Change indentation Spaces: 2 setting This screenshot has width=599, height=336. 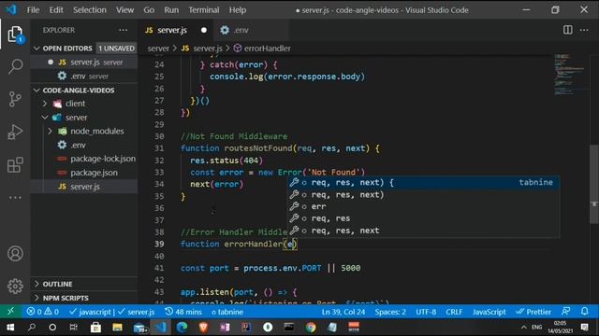390,312
